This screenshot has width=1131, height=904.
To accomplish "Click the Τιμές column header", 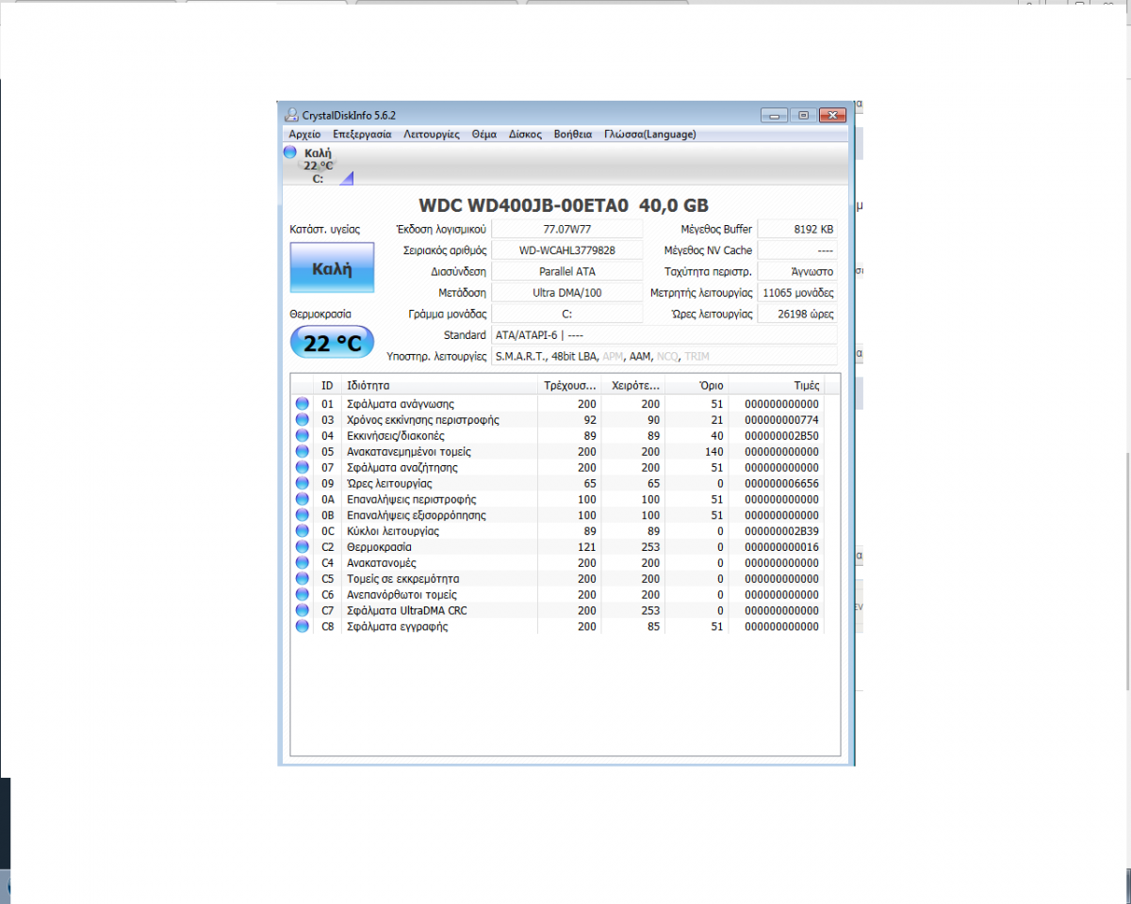I will 776,385.
